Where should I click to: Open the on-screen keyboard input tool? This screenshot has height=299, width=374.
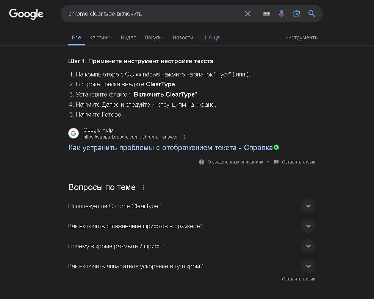coord(266,14)
